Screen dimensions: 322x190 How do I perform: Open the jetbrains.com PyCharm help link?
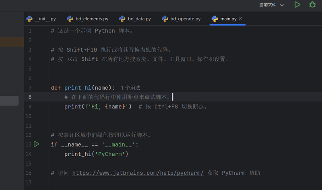point(138,173)
